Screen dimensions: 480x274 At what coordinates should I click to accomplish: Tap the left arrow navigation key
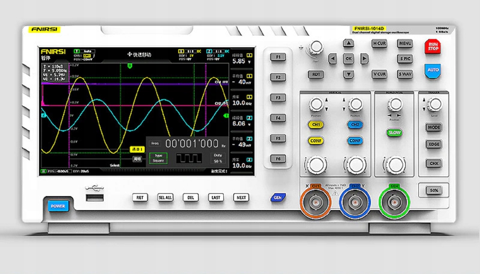click(x=333, y=58)
